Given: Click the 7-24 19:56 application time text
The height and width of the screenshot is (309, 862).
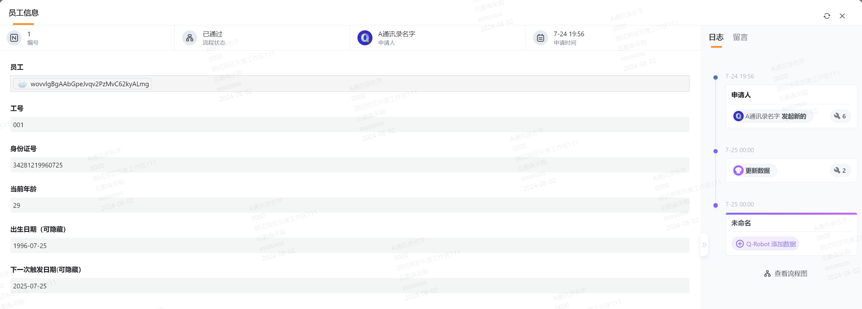Looking at the screenshot, I should pyautogui.click(x=568, y=34).
